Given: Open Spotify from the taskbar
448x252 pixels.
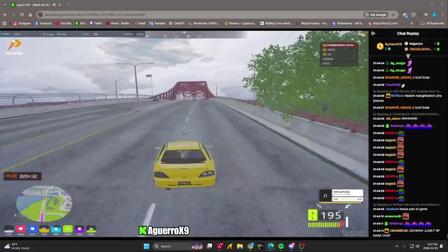Looking at the screenshot, I should [x=281, y=246].
